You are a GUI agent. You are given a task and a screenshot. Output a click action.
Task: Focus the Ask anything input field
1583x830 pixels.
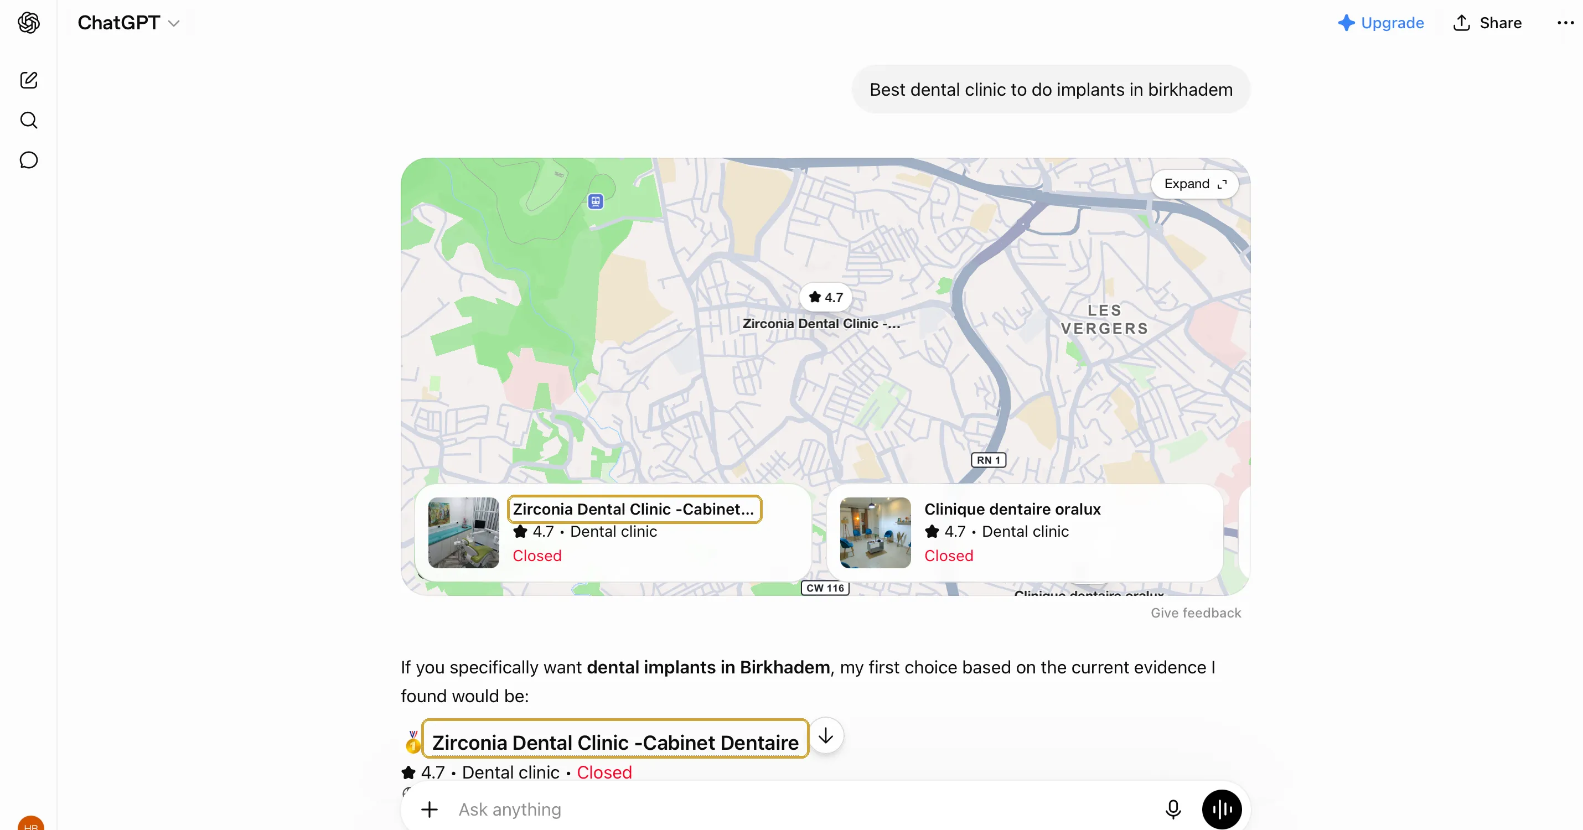(x=799, y=809)
